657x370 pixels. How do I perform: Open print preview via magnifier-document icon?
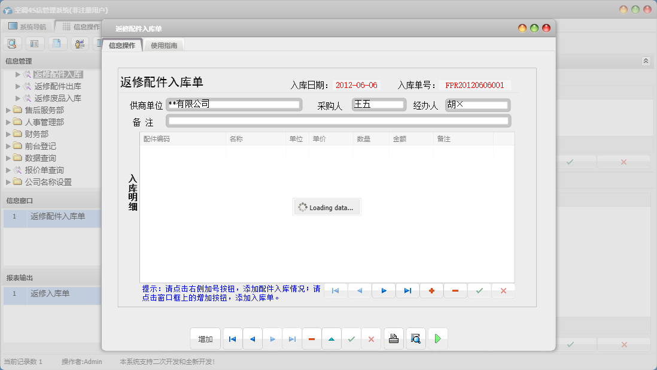tap(415, 338)
